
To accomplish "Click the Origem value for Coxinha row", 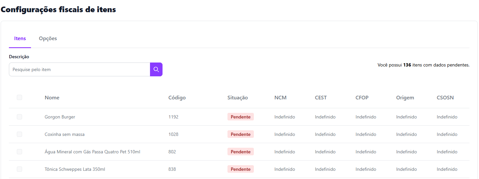I will click(x=406, y=134).
